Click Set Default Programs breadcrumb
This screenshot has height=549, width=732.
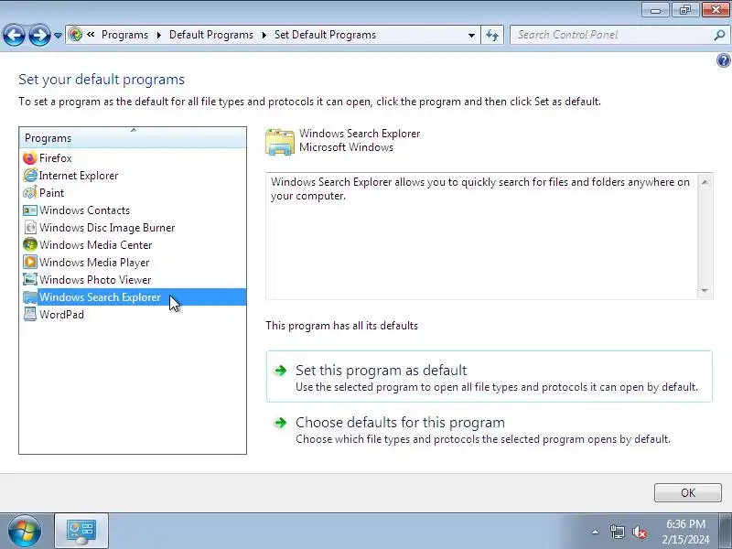click(325, 35)
